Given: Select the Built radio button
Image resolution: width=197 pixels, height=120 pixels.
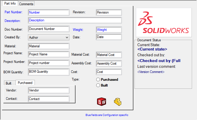Looking at the screenshot, I should 98,85.
